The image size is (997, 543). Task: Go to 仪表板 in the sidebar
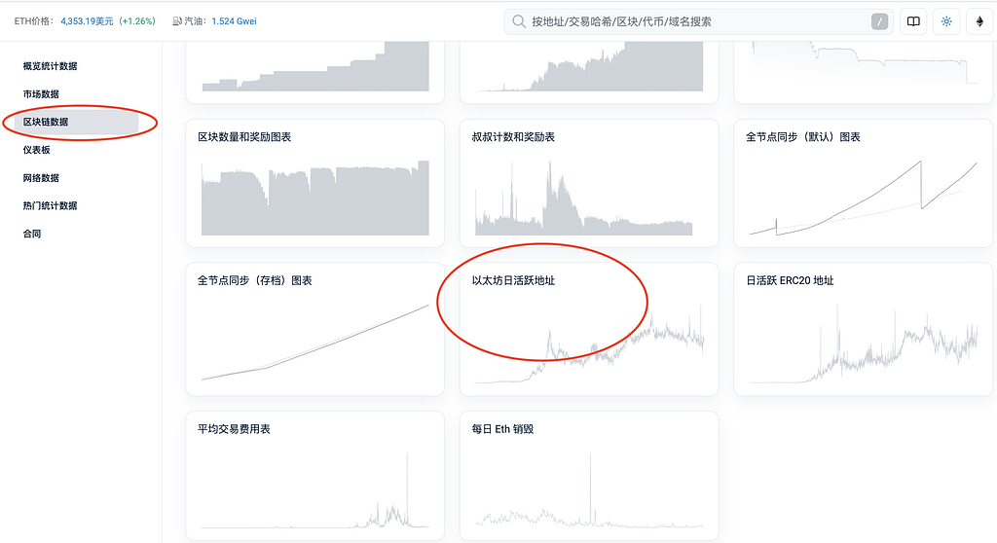[36, 150]
